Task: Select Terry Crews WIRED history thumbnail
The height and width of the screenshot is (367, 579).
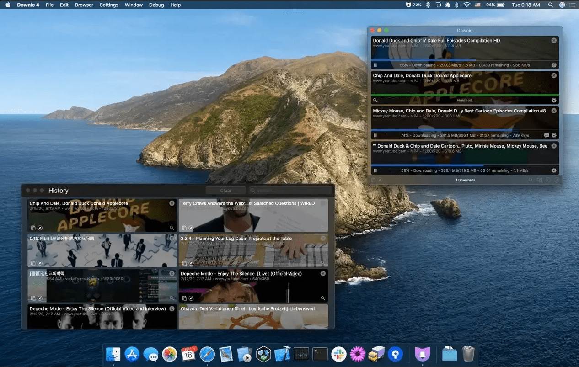Action: (x=253, y=215)
